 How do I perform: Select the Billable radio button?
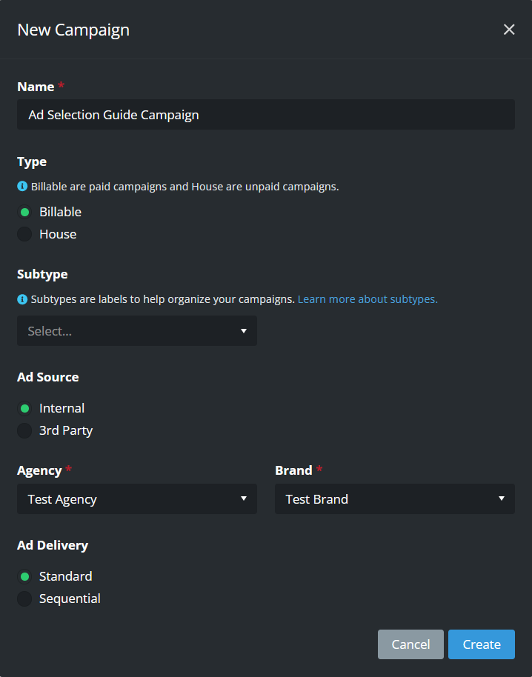(24, 212)
